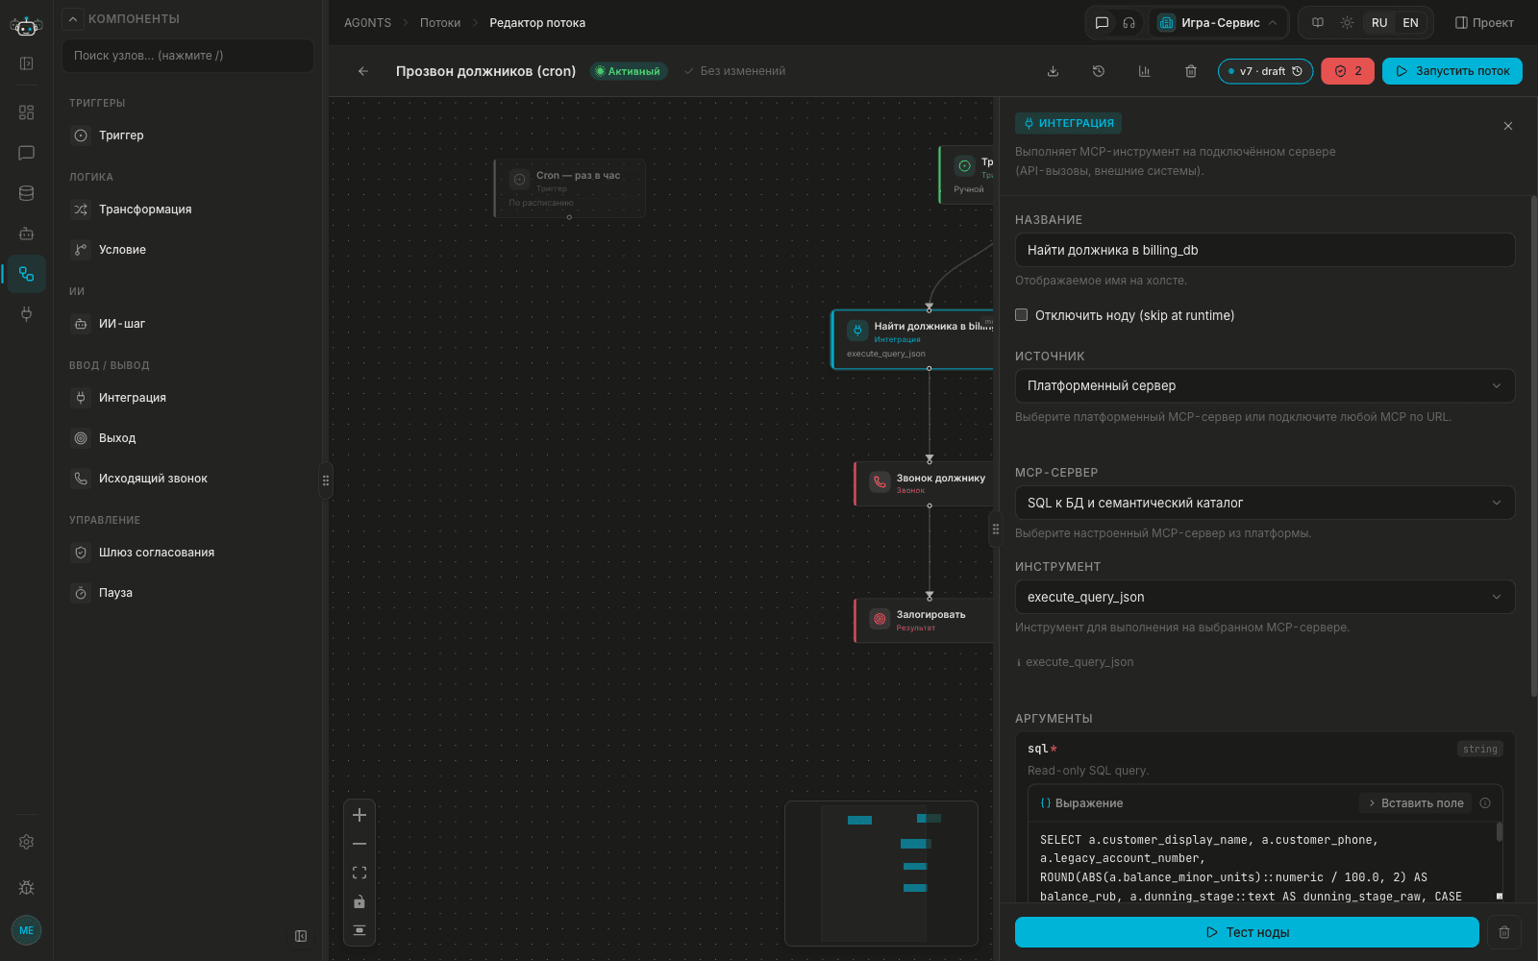Open chat icon in top header
The image size is (1538, 961).
[1103, 23]
